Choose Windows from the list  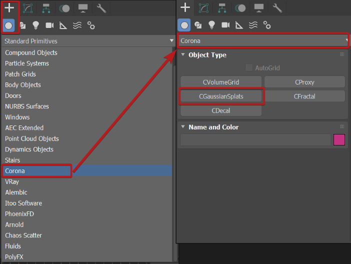tap(87, 117)
